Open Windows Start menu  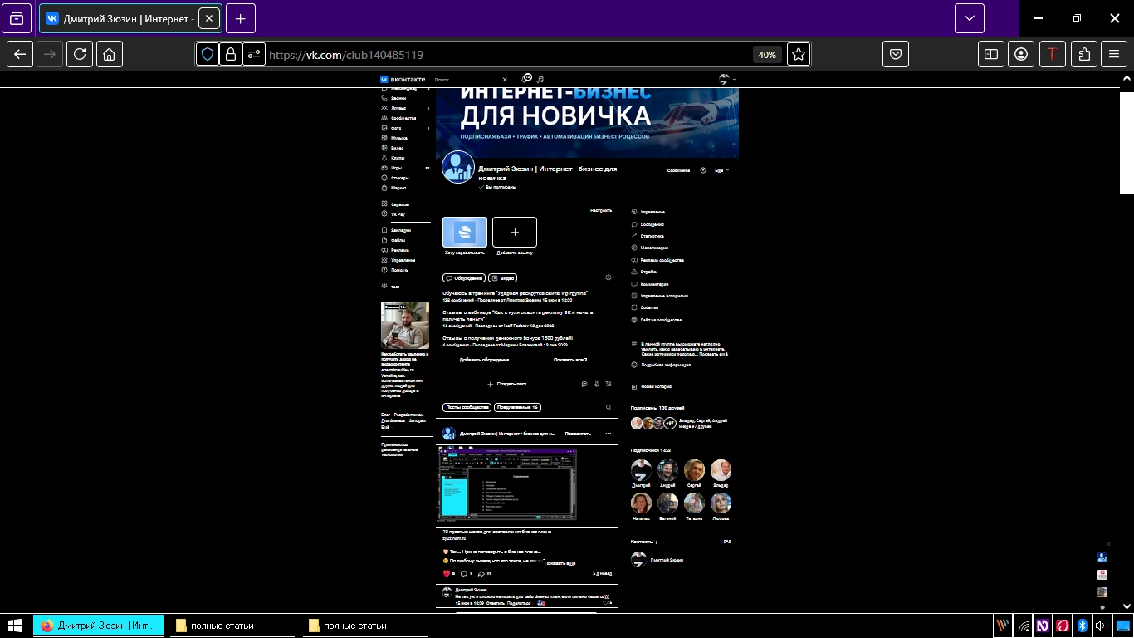pos(14,626)
